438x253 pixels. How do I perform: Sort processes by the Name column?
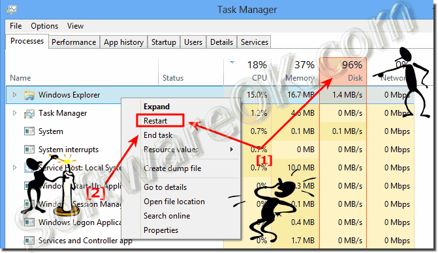point(20,78)
